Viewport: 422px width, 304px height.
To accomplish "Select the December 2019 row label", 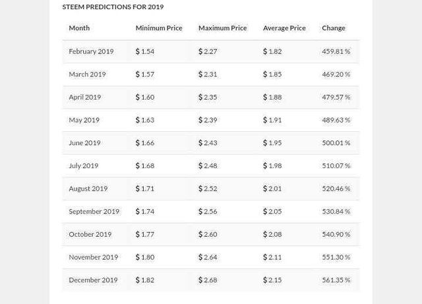I will click(93, 280).
